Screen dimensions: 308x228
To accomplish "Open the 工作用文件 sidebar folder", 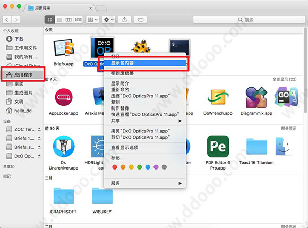I will [22, 48].
